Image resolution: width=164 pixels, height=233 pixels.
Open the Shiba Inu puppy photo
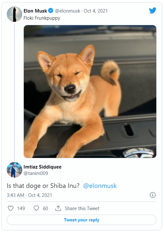click(x=90, y=92)
